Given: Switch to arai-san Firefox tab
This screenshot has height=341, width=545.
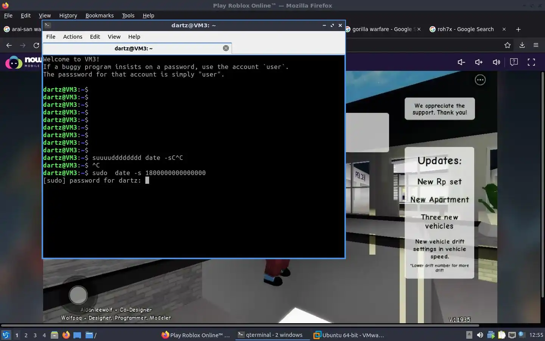Looking at the screenshot, I should click(x=22, y=29).
